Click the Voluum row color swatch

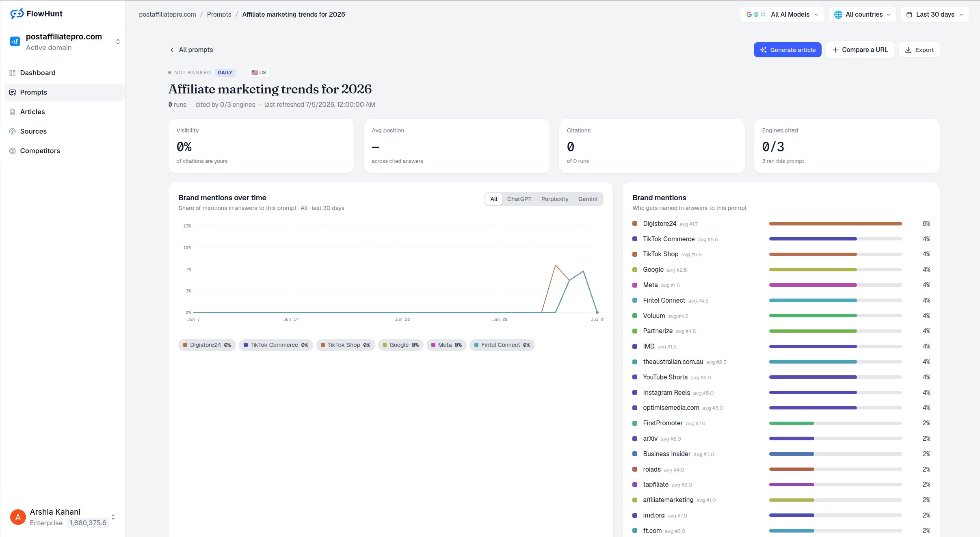pyautogui.click(x=635, y=316)
